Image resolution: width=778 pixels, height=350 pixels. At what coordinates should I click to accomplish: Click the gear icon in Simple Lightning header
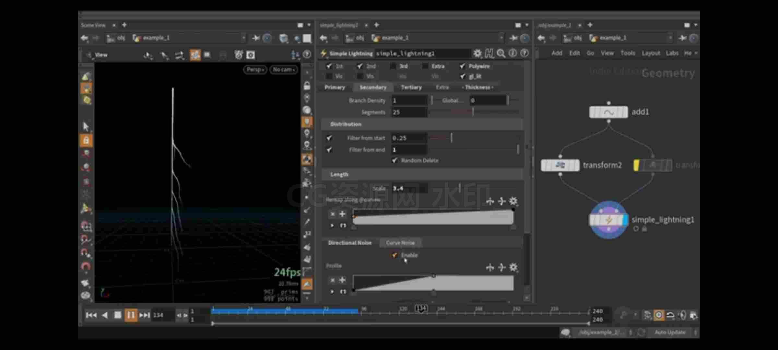[x=477, y=53]
